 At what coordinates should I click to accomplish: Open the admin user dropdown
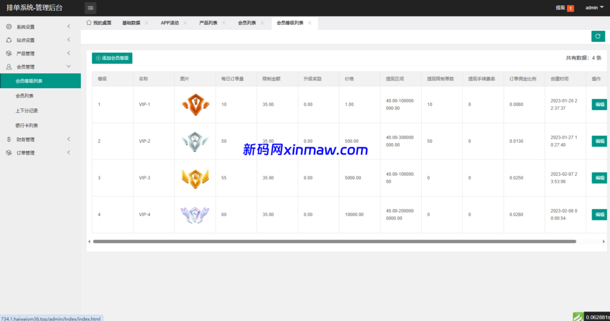tap(595, 8)
